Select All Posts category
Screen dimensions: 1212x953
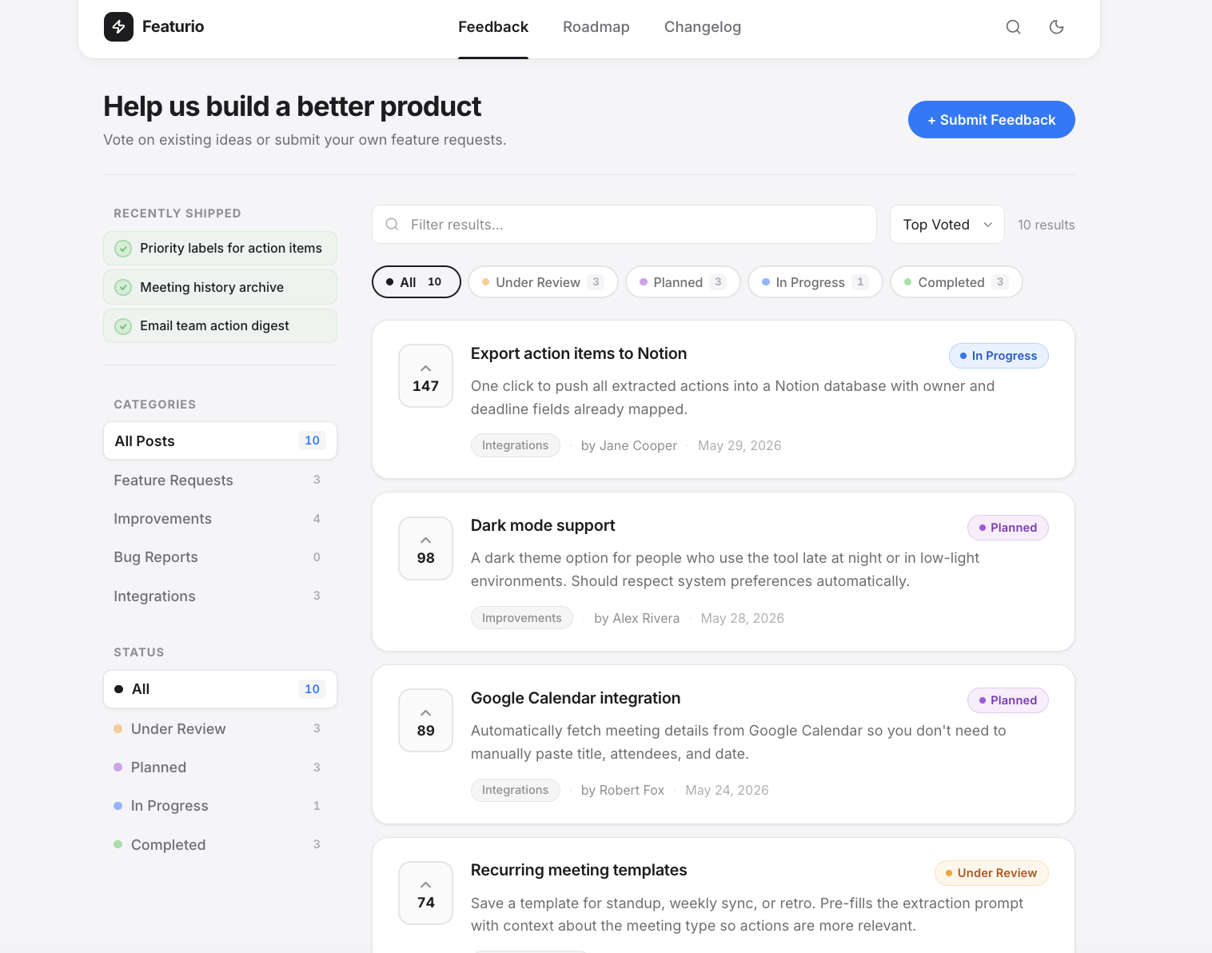220,441
